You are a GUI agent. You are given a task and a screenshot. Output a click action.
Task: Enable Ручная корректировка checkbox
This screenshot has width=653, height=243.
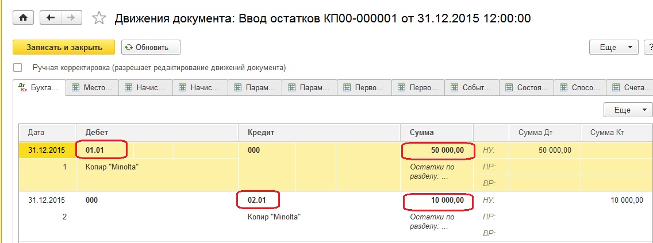[x=17, y=67]
